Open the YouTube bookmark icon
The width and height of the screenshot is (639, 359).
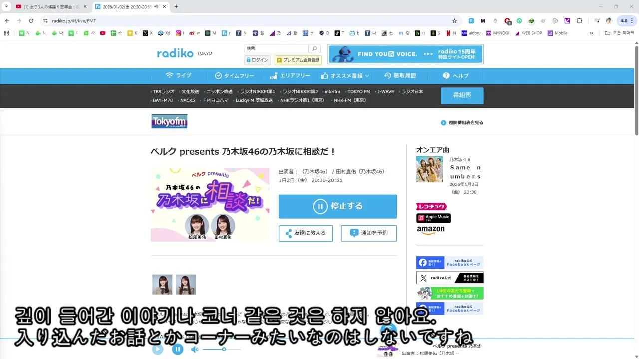point(103,33)
